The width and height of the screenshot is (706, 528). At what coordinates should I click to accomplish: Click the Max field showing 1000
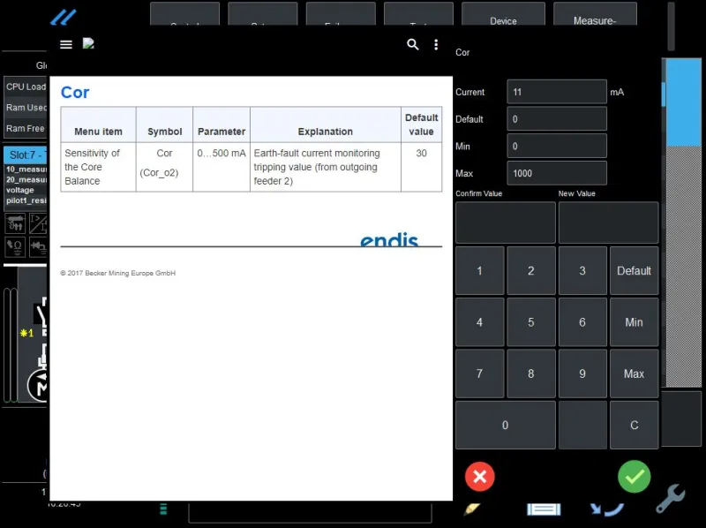coord(557,173)
